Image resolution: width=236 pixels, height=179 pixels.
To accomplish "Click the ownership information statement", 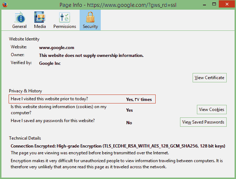I will tap(91, 55).
